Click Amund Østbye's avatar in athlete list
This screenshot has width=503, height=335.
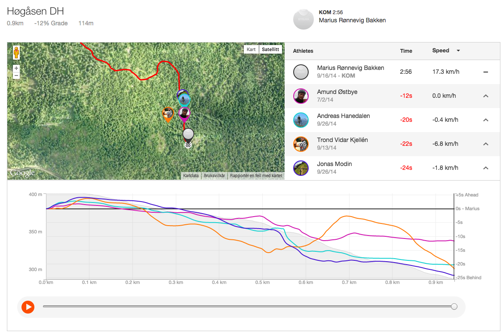(x=301, y=96)
